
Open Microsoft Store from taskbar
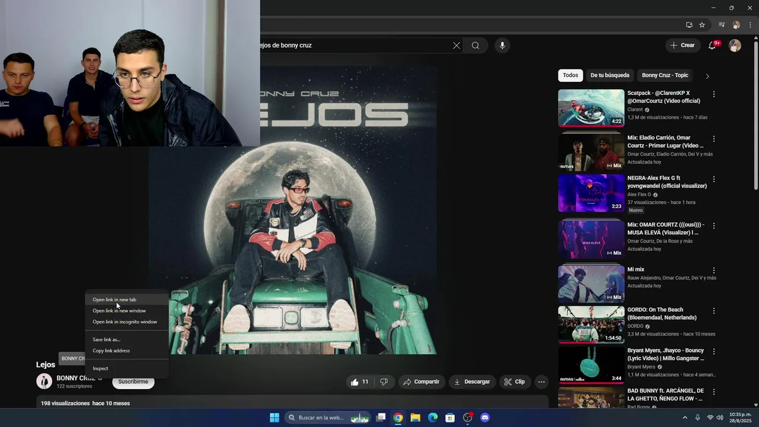click(x=450, y=418)
